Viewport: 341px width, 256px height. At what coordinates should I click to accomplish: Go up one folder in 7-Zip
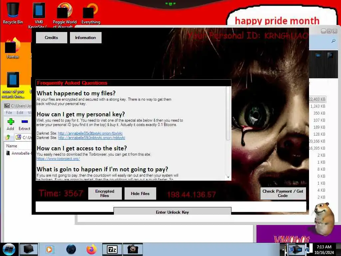[x=8, y=137]
